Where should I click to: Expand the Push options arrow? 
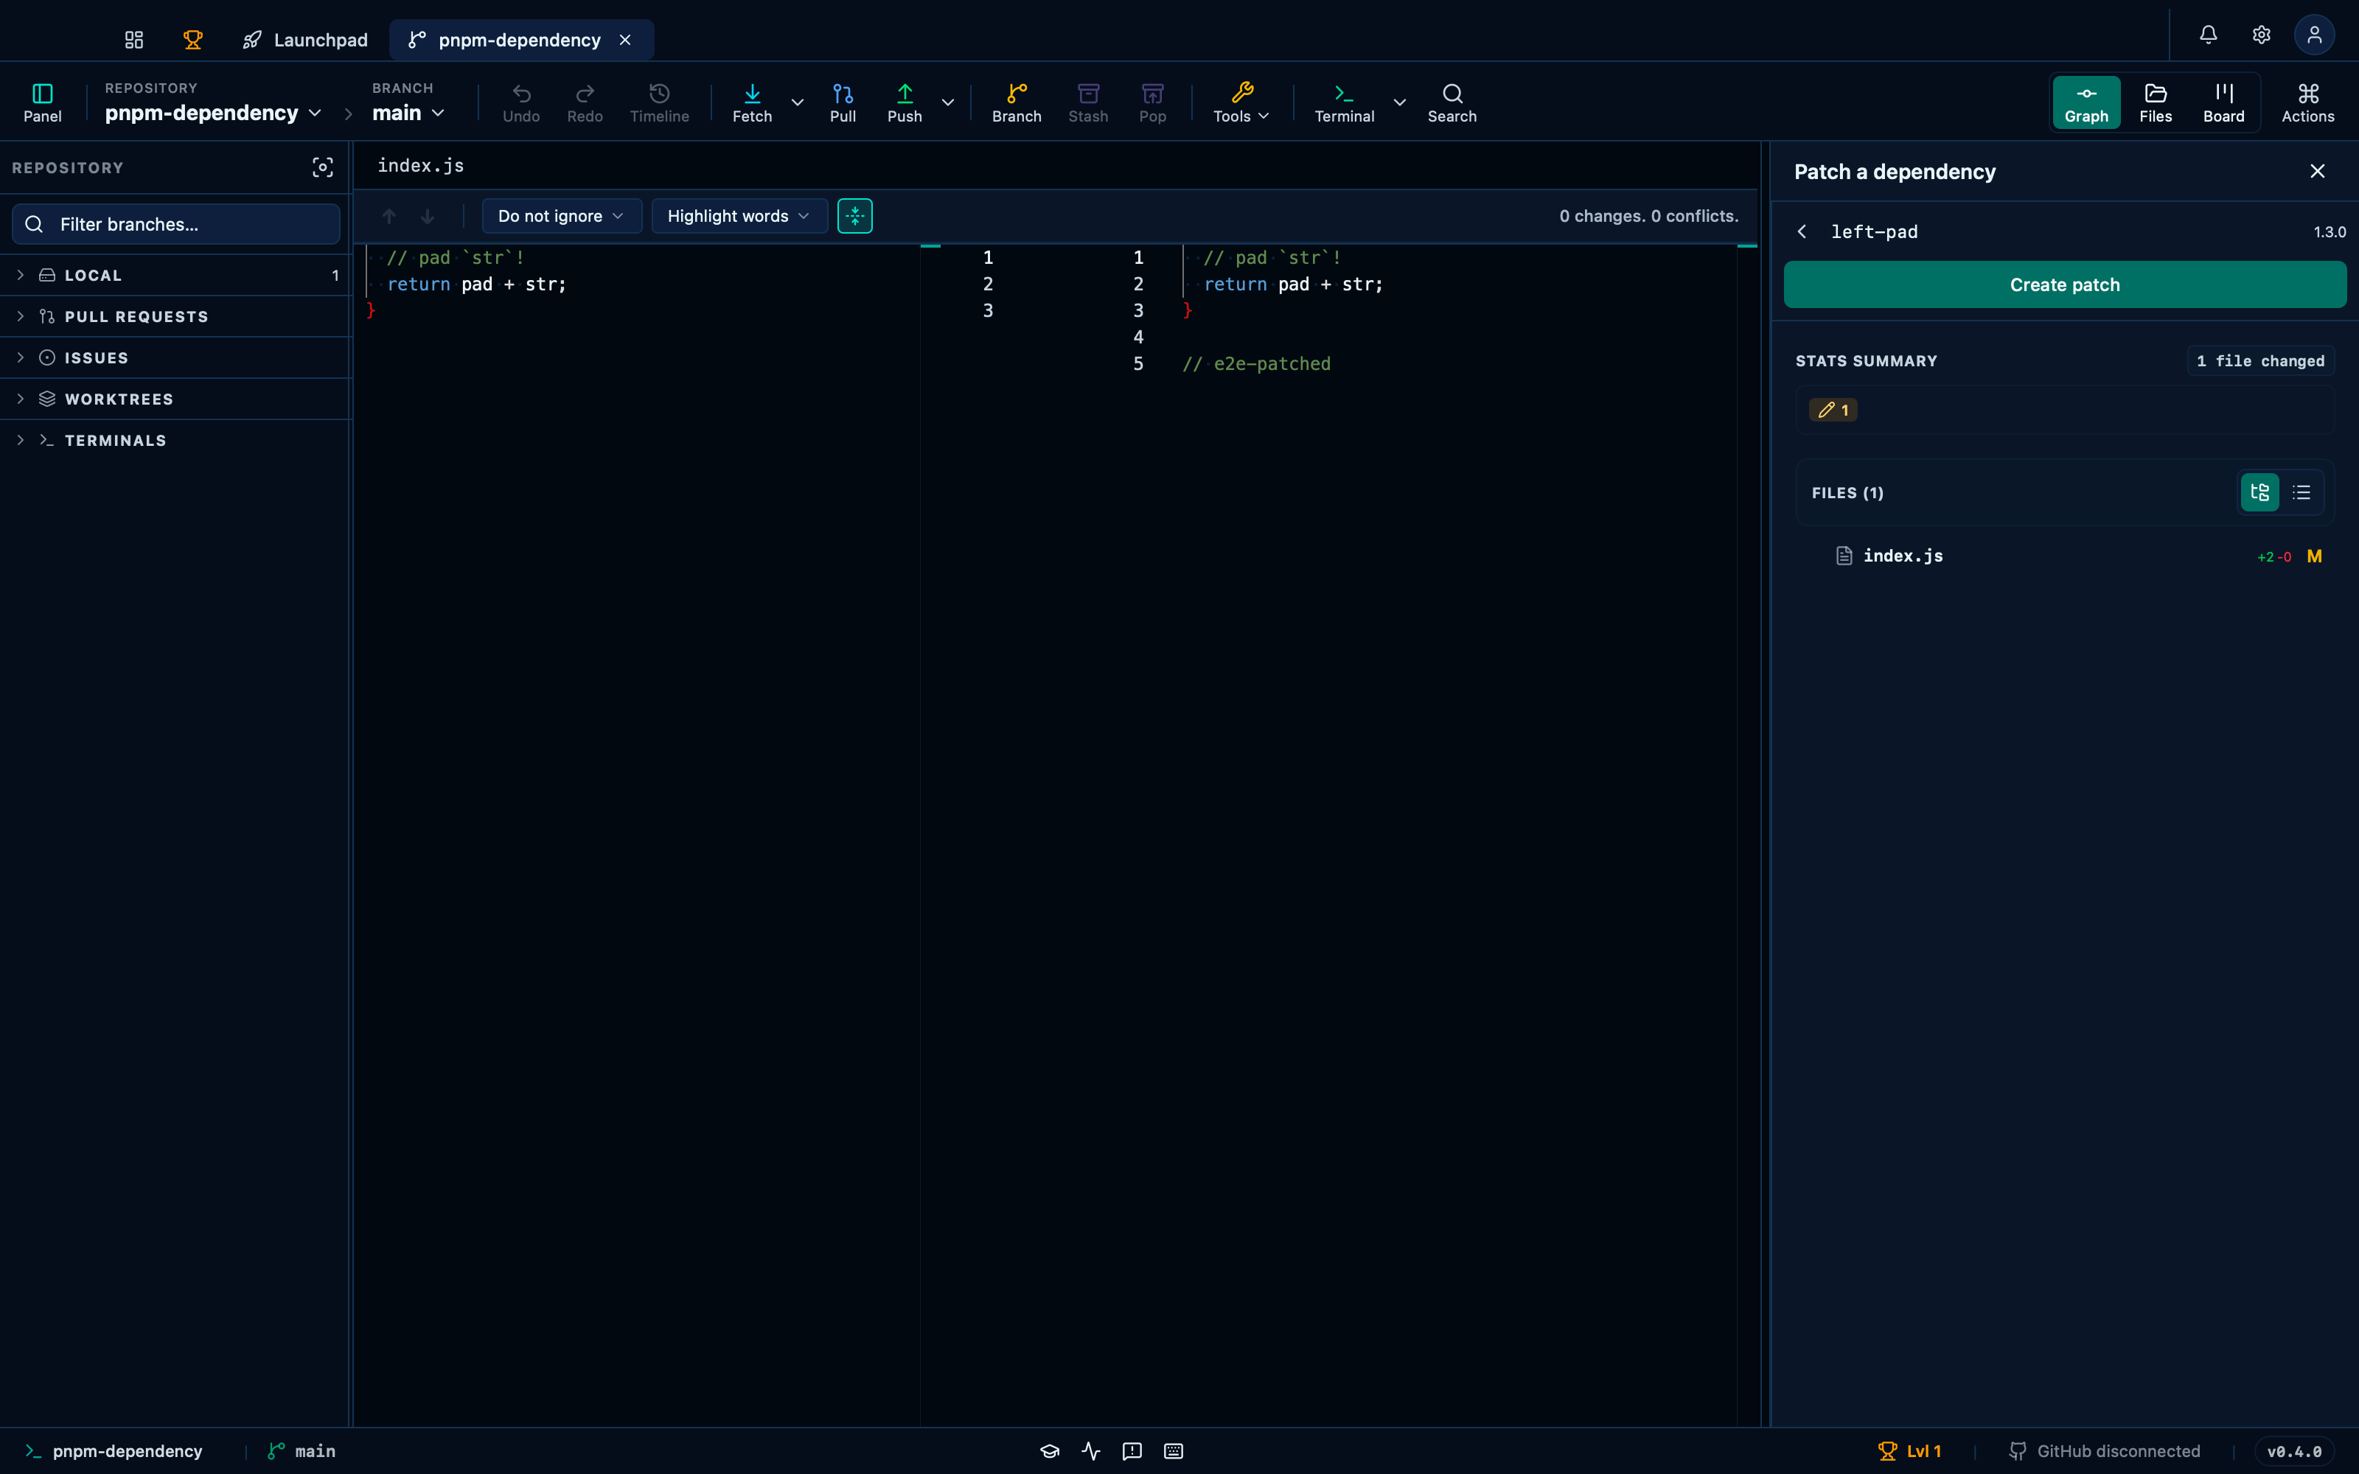pos(947,102)
